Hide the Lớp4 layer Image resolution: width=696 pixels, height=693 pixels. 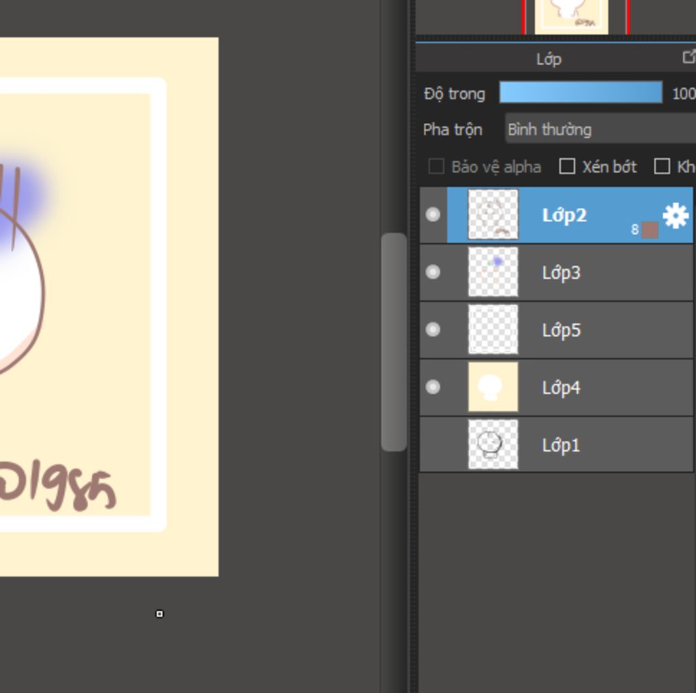[433, 387]
